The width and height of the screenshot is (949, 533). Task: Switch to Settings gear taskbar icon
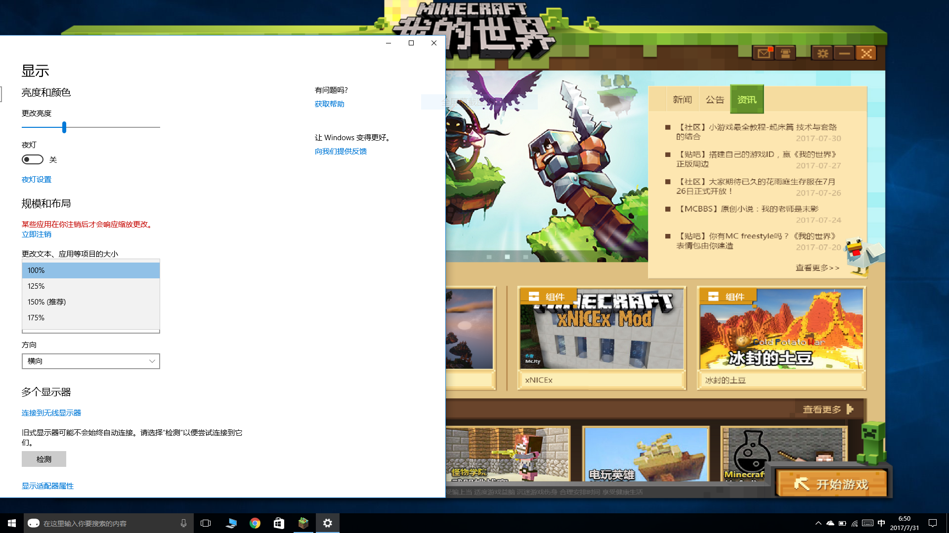point(327,523)
